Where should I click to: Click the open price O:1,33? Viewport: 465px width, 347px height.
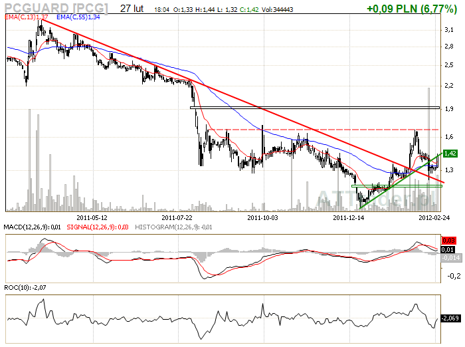pos(183,10)
